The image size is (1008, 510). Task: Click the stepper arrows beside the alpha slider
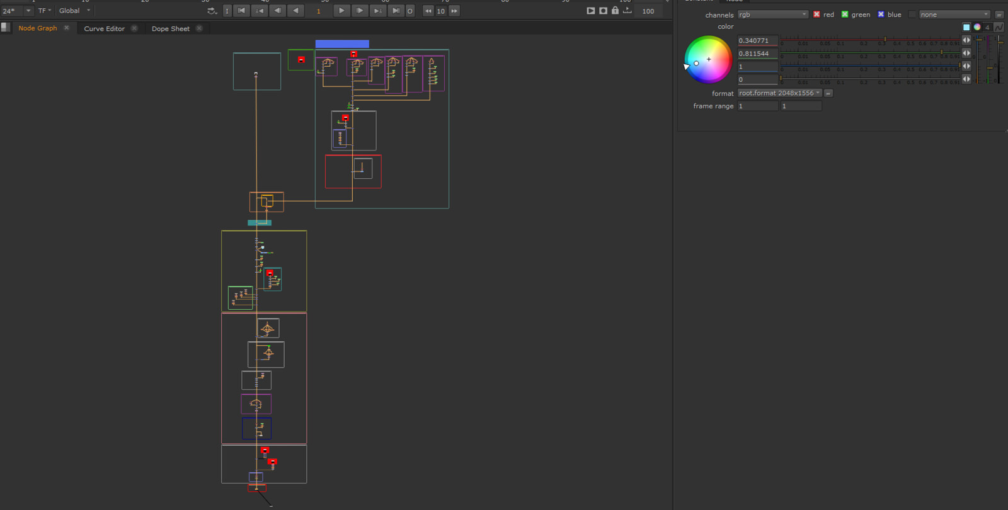(x=966, y=79)
